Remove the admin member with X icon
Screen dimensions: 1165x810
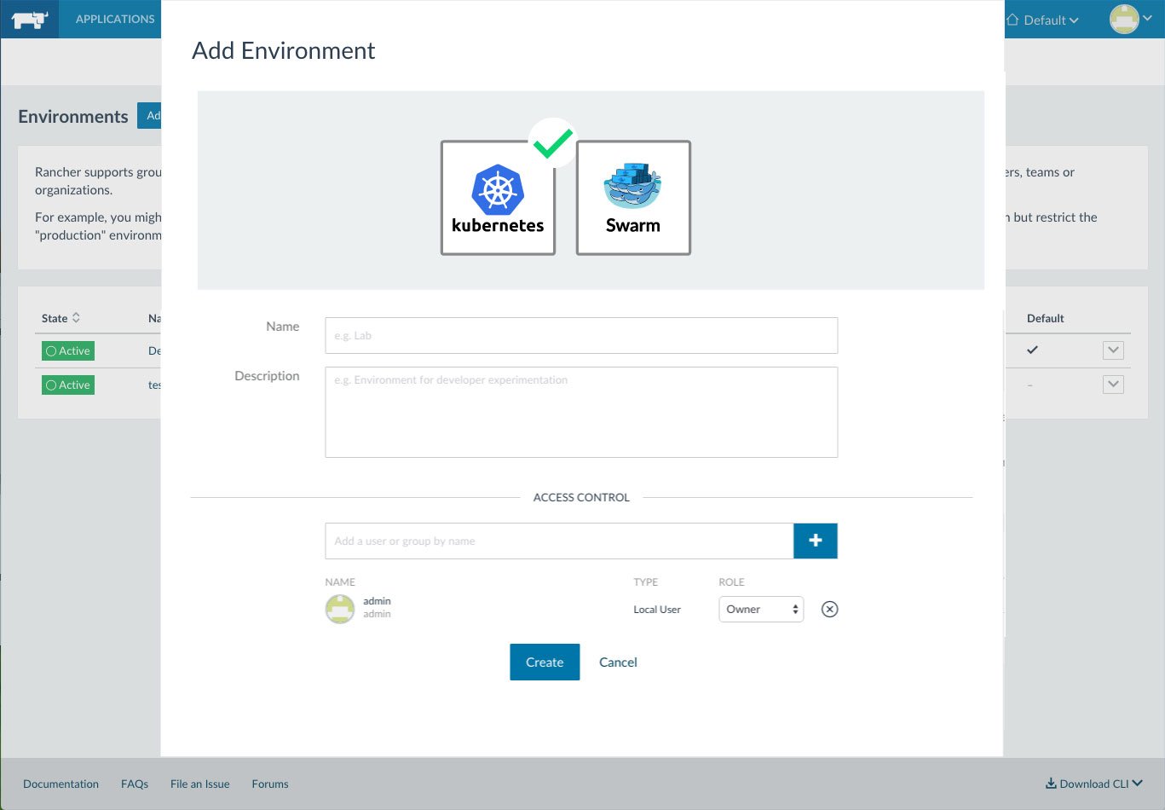click(x=829, y=609)
